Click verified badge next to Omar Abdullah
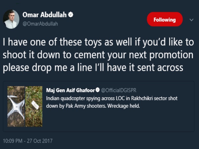The image size is (199, 149). click(71, 15)
